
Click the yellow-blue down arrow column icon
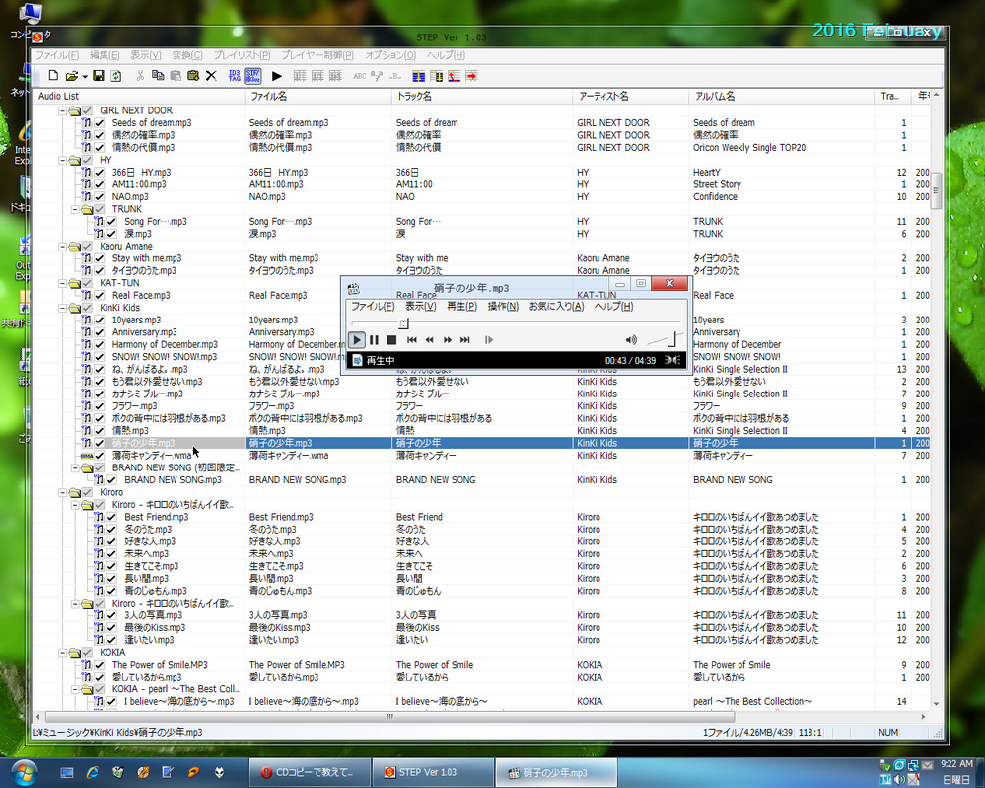[418, 76]
